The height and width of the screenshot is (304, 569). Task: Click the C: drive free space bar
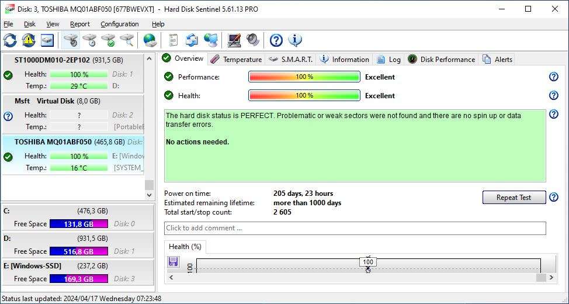coord(79,224)
